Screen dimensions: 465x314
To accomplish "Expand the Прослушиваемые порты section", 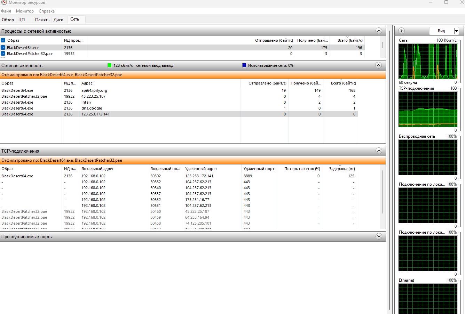I will [x=379, y=236].
